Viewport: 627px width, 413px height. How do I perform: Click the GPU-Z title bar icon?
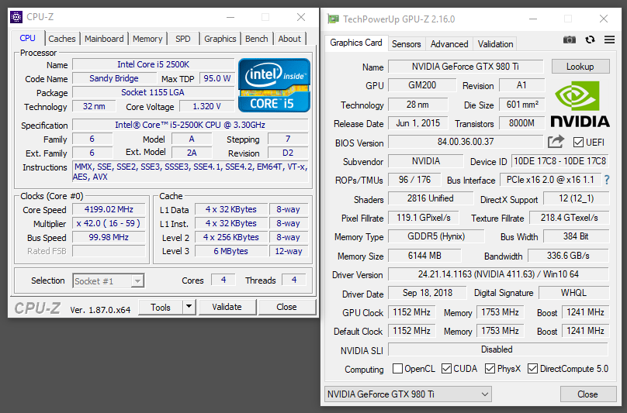(x=333, y=19)
